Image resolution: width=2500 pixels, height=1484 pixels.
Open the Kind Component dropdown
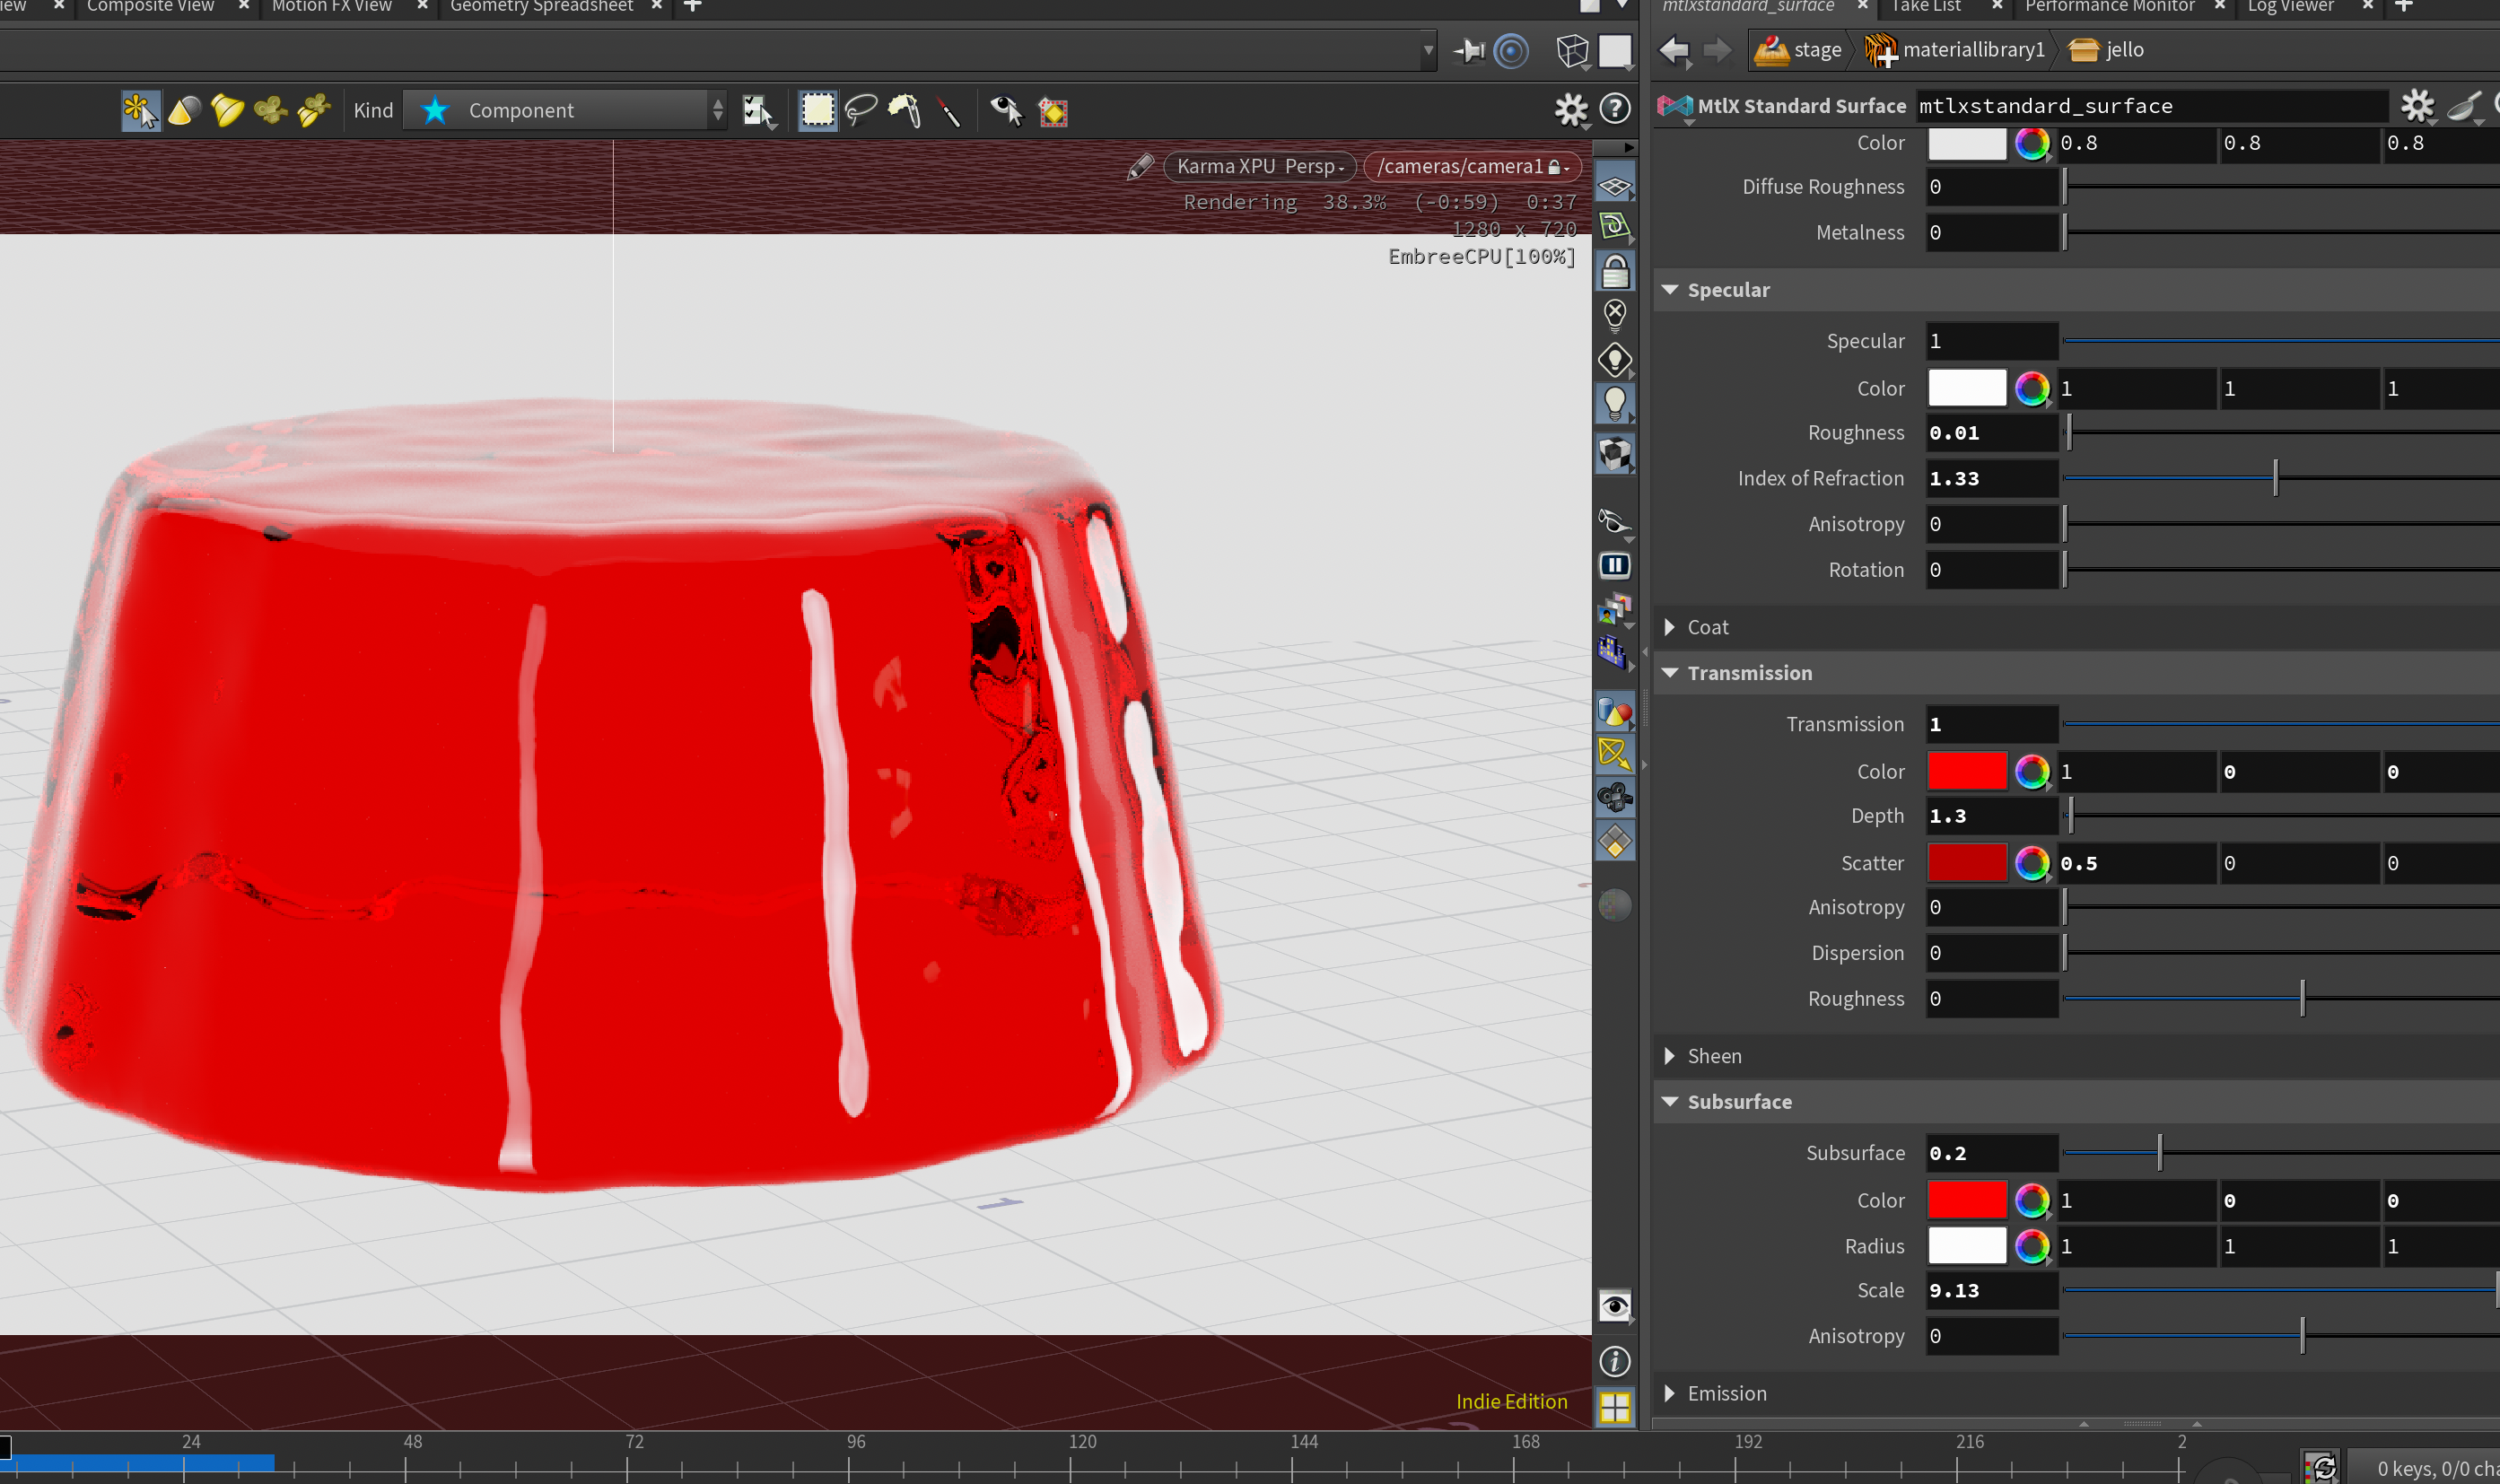[x=565, y=110]
